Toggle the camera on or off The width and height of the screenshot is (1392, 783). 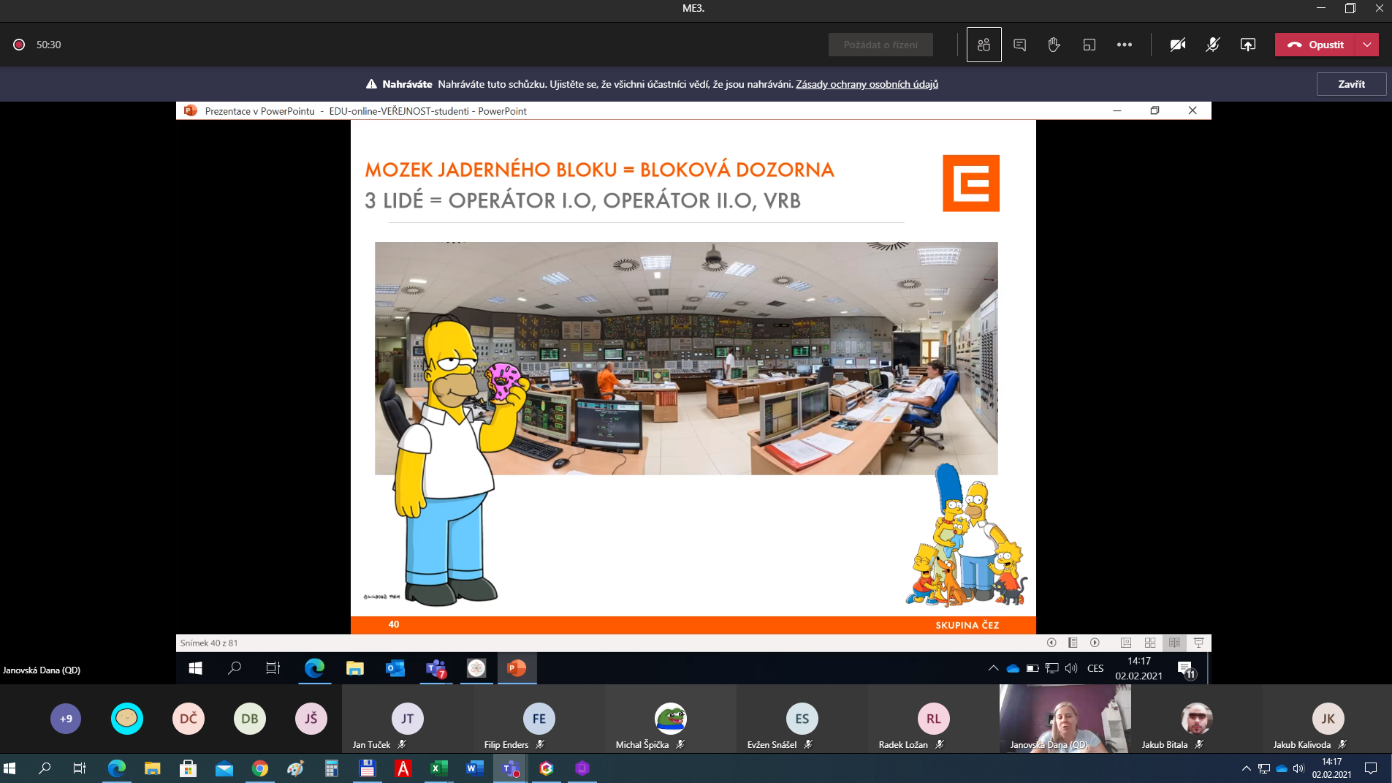1177,45
